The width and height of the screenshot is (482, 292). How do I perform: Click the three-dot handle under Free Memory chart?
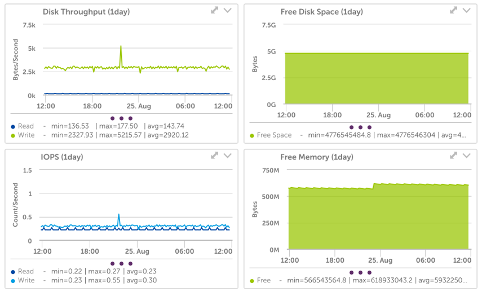[x=361, y=273]
